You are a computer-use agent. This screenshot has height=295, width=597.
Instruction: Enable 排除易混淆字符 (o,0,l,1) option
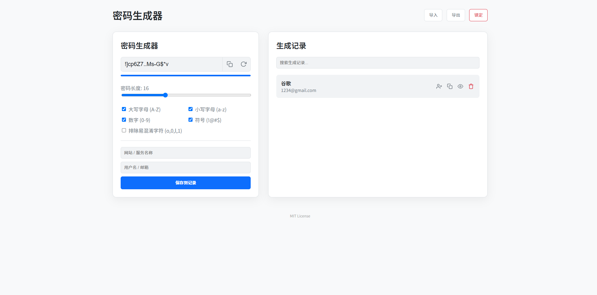point(124,130)
